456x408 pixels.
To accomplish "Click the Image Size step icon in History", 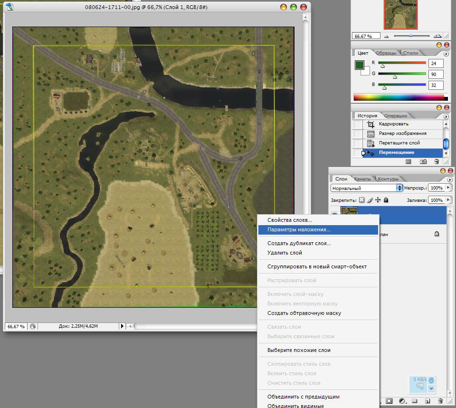I will (370, 134).
